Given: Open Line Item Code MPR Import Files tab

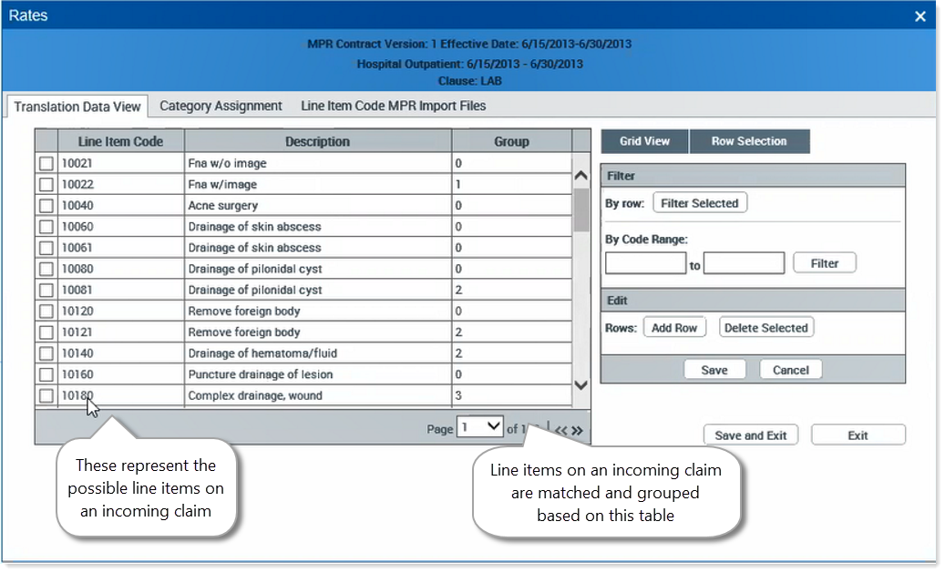Looking at the screenshot, I should [394, 106].
